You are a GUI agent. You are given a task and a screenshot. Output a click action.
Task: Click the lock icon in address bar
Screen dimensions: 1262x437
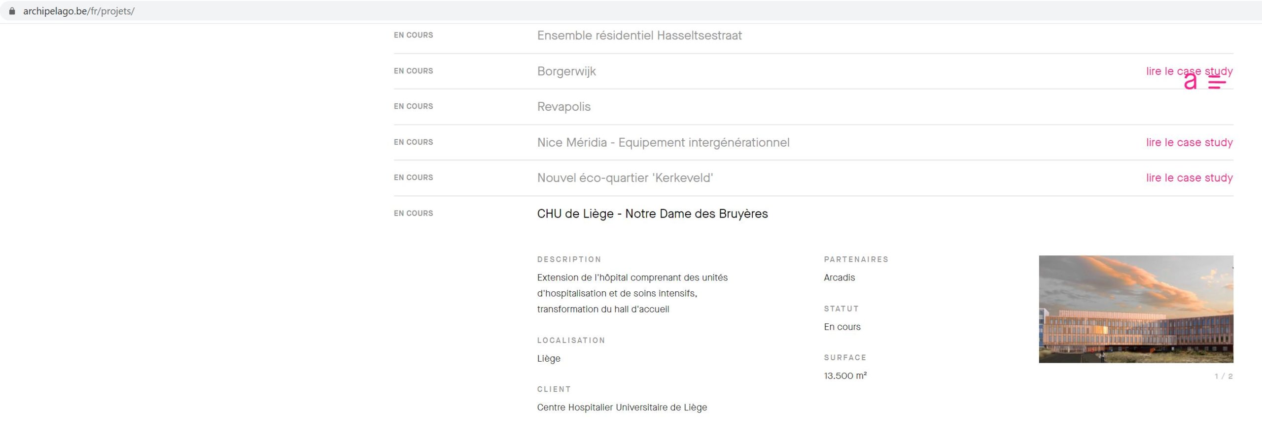coord(12,11)
